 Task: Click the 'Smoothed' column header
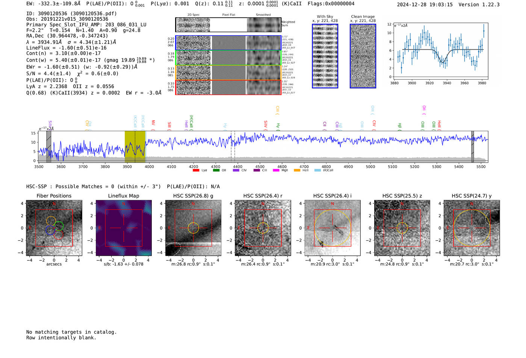click(263, 15)
